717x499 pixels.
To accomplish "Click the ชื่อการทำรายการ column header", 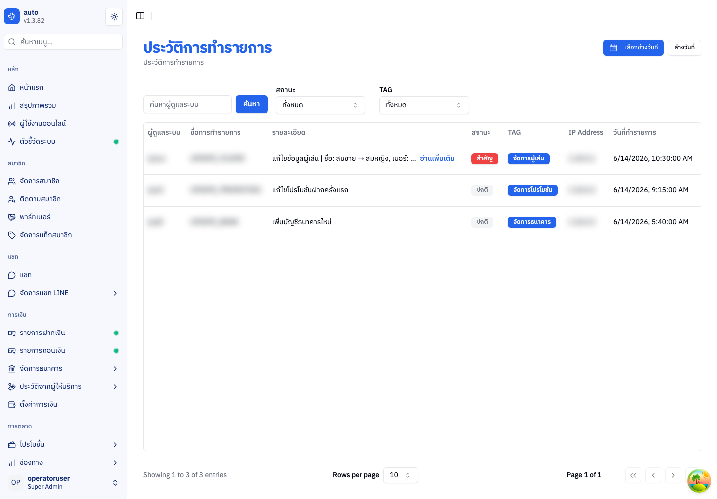I will (215, 133).
